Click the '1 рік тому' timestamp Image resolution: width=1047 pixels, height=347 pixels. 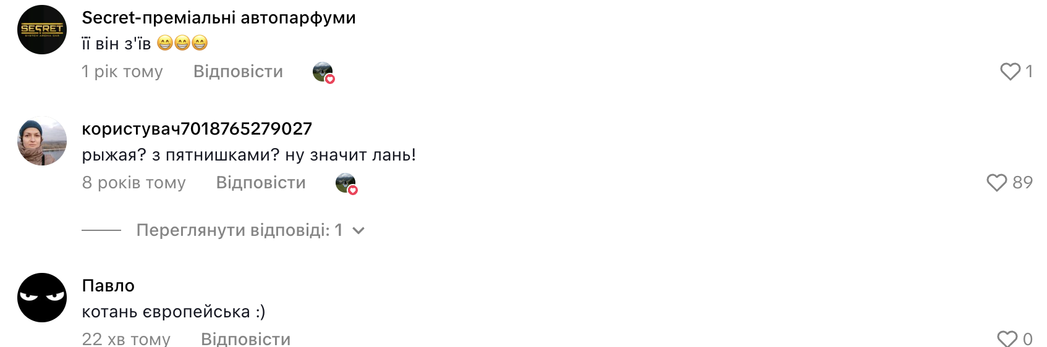[122, 72]
